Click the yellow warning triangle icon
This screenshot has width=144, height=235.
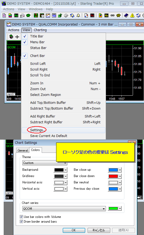click(x=132, y=15)
